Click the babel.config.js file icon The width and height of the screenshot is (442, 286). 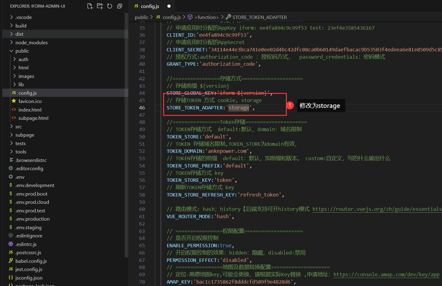click(x=11, y=261)
